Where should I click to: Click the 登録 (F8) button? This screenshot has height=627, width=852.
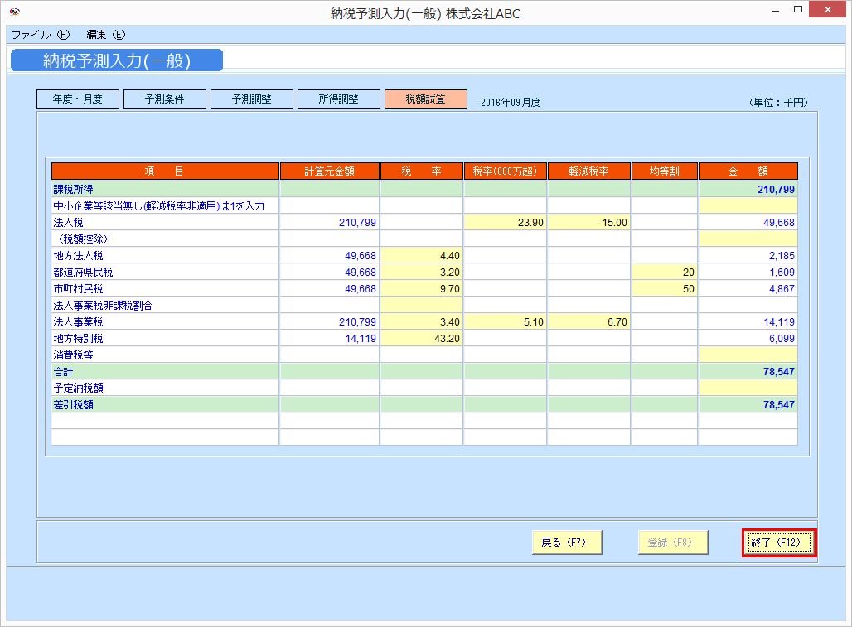[672, 542]
